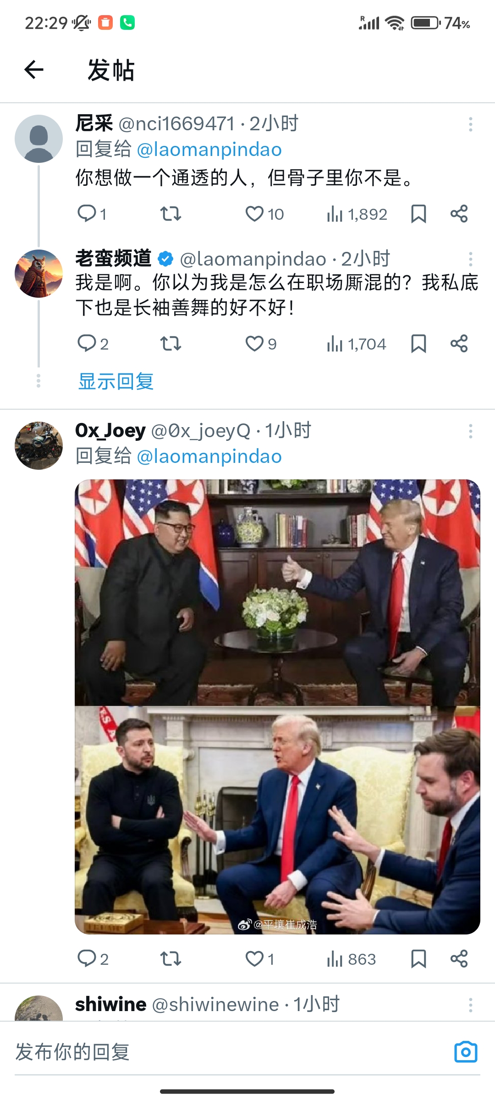Bookmark Ox_Joey's image post
The height and width of the screenshot is (1101, 495).
pyautogui.click(x=418, y=959)
